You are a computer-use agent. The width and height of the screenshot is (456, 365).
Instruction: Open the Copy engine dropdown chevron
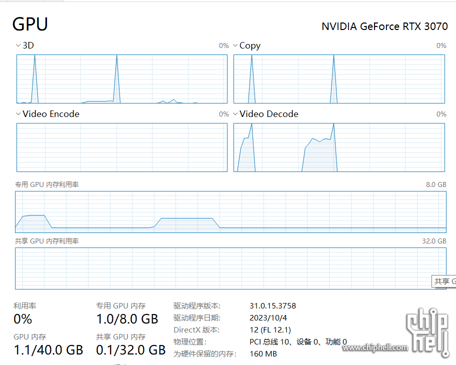pos(235,45)
